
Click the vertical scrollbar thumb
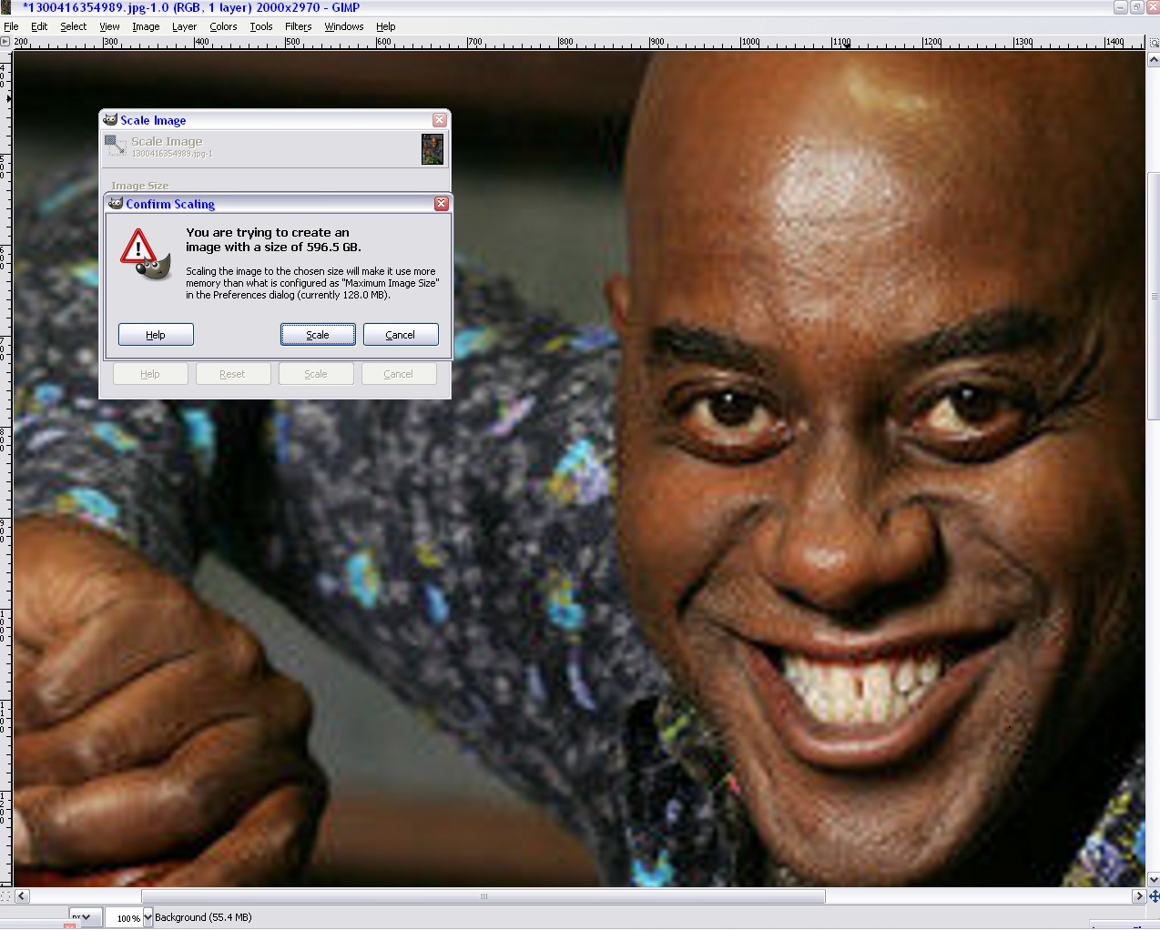click(1153, 298)
